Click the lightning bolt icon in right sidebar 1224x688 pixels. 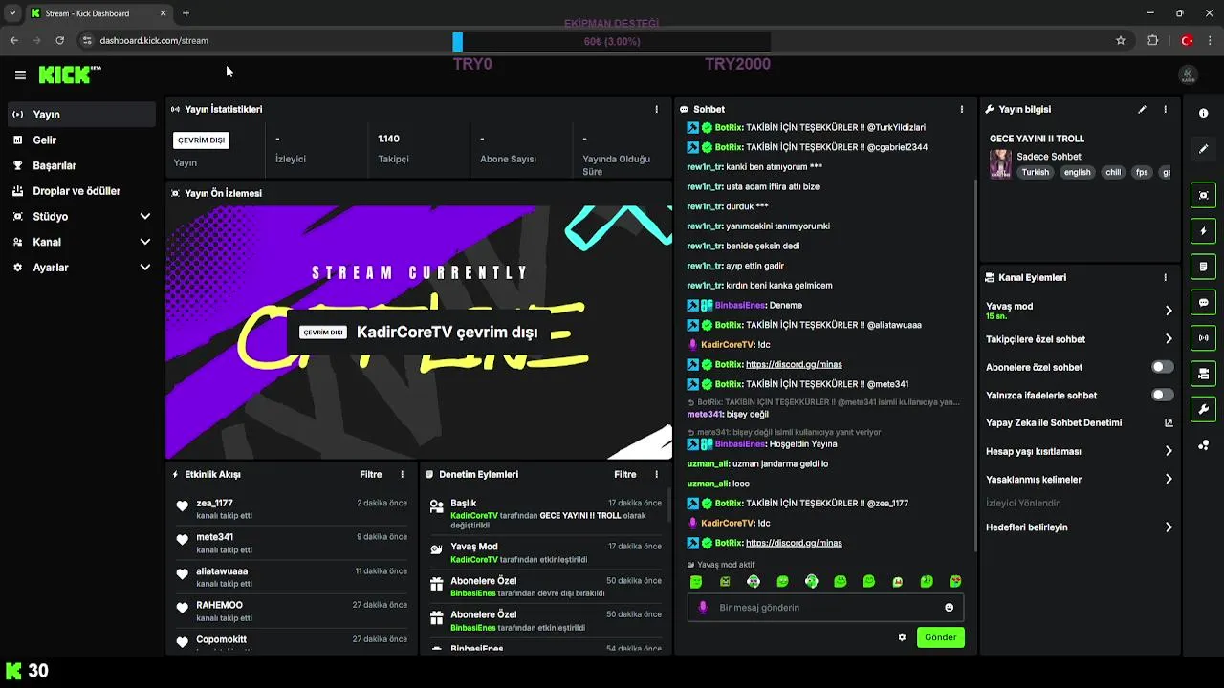pos(1203,231)
